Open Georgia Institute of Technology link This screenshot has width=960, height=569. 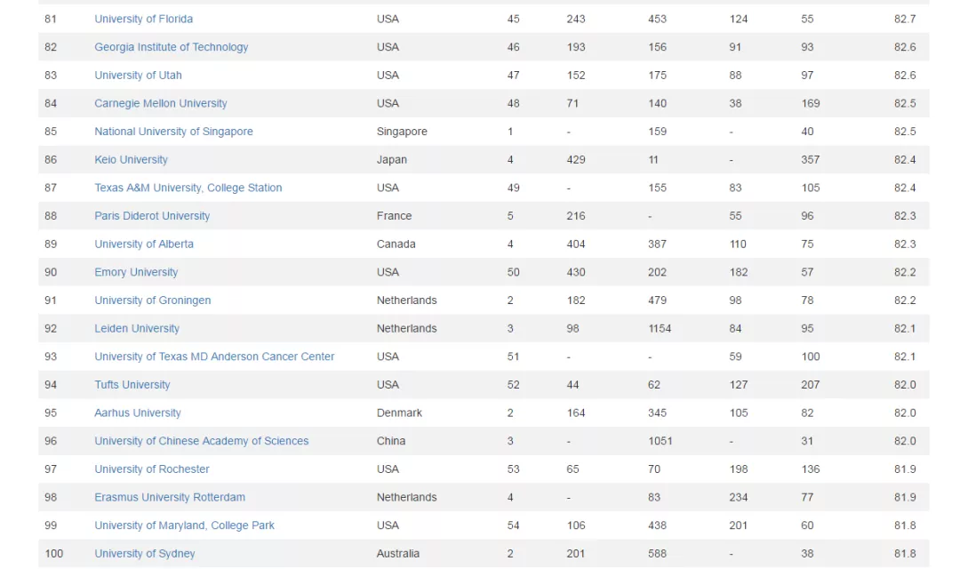(x=171, y=47)
